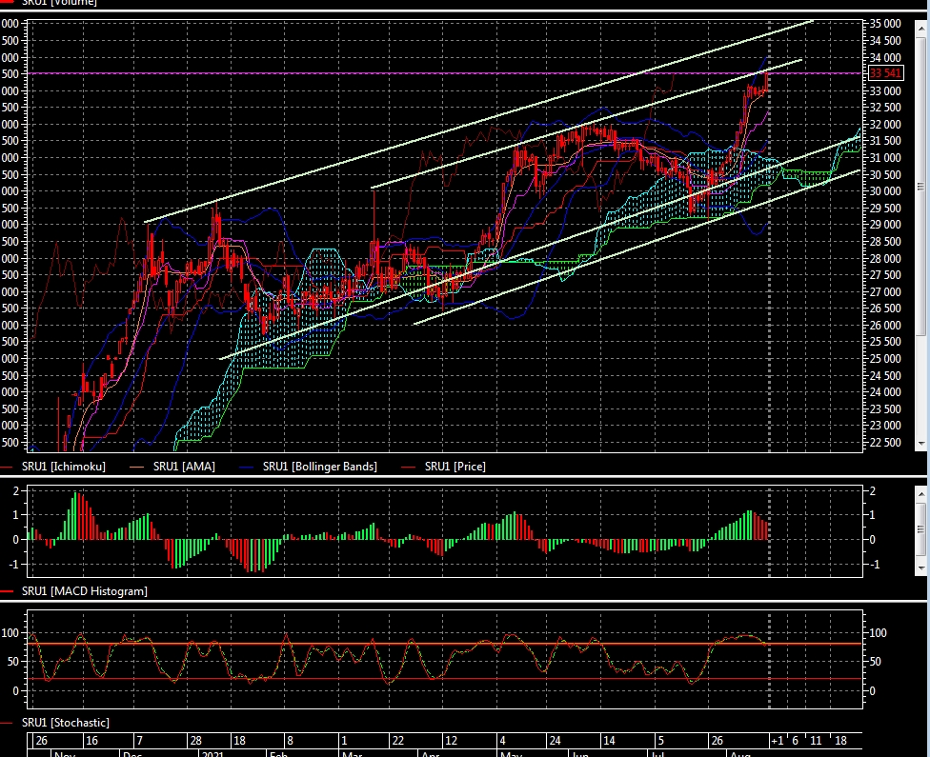Click the 2 label on right MACD axis

(873, 490)
